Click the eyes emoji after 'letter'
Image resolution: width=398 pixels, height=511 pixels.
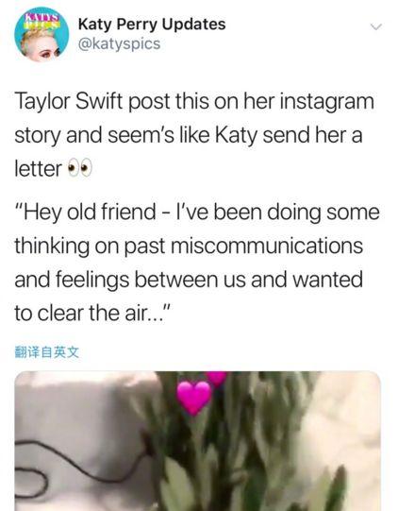pos(79,169)
